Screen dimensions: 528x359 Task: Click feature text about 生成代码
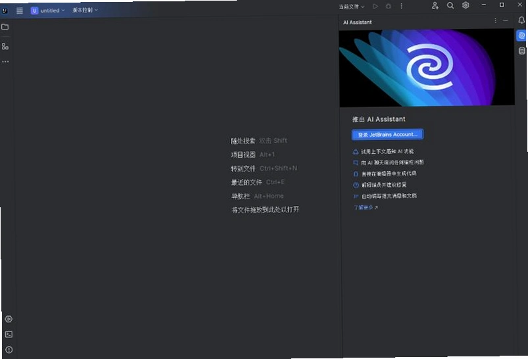pos(389,174)
